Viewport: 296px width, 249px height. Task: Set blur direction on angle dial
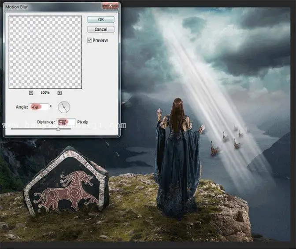[64, 107]
